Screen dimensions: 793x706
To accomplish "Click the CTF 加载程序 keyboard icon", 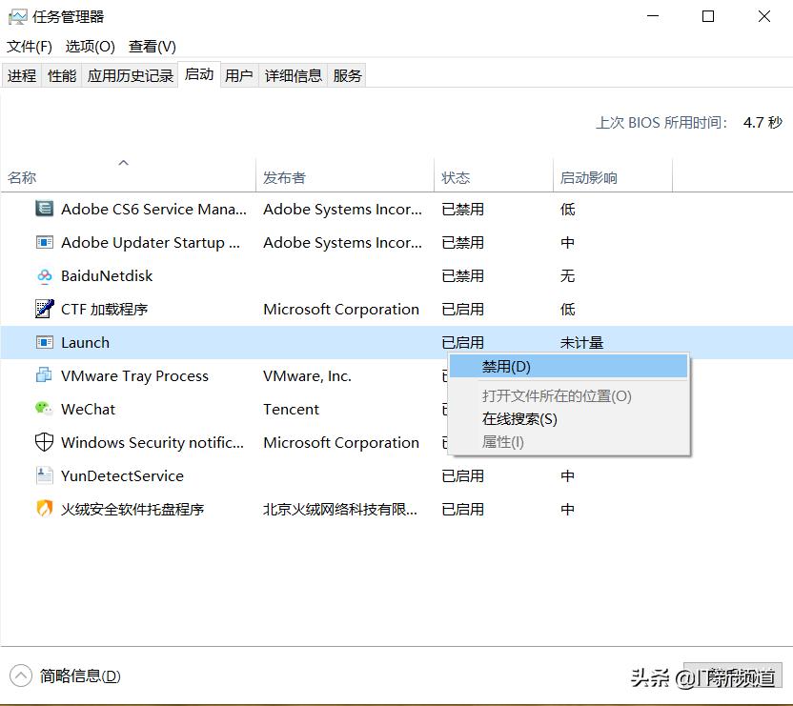I will (x=44, y=309).
